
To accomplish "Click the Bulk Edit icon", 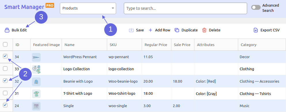I will [x=7, y=30].
